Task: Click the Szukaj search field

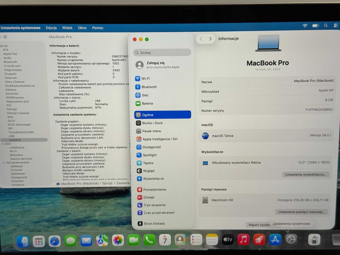Action: (x=162, y=52)
